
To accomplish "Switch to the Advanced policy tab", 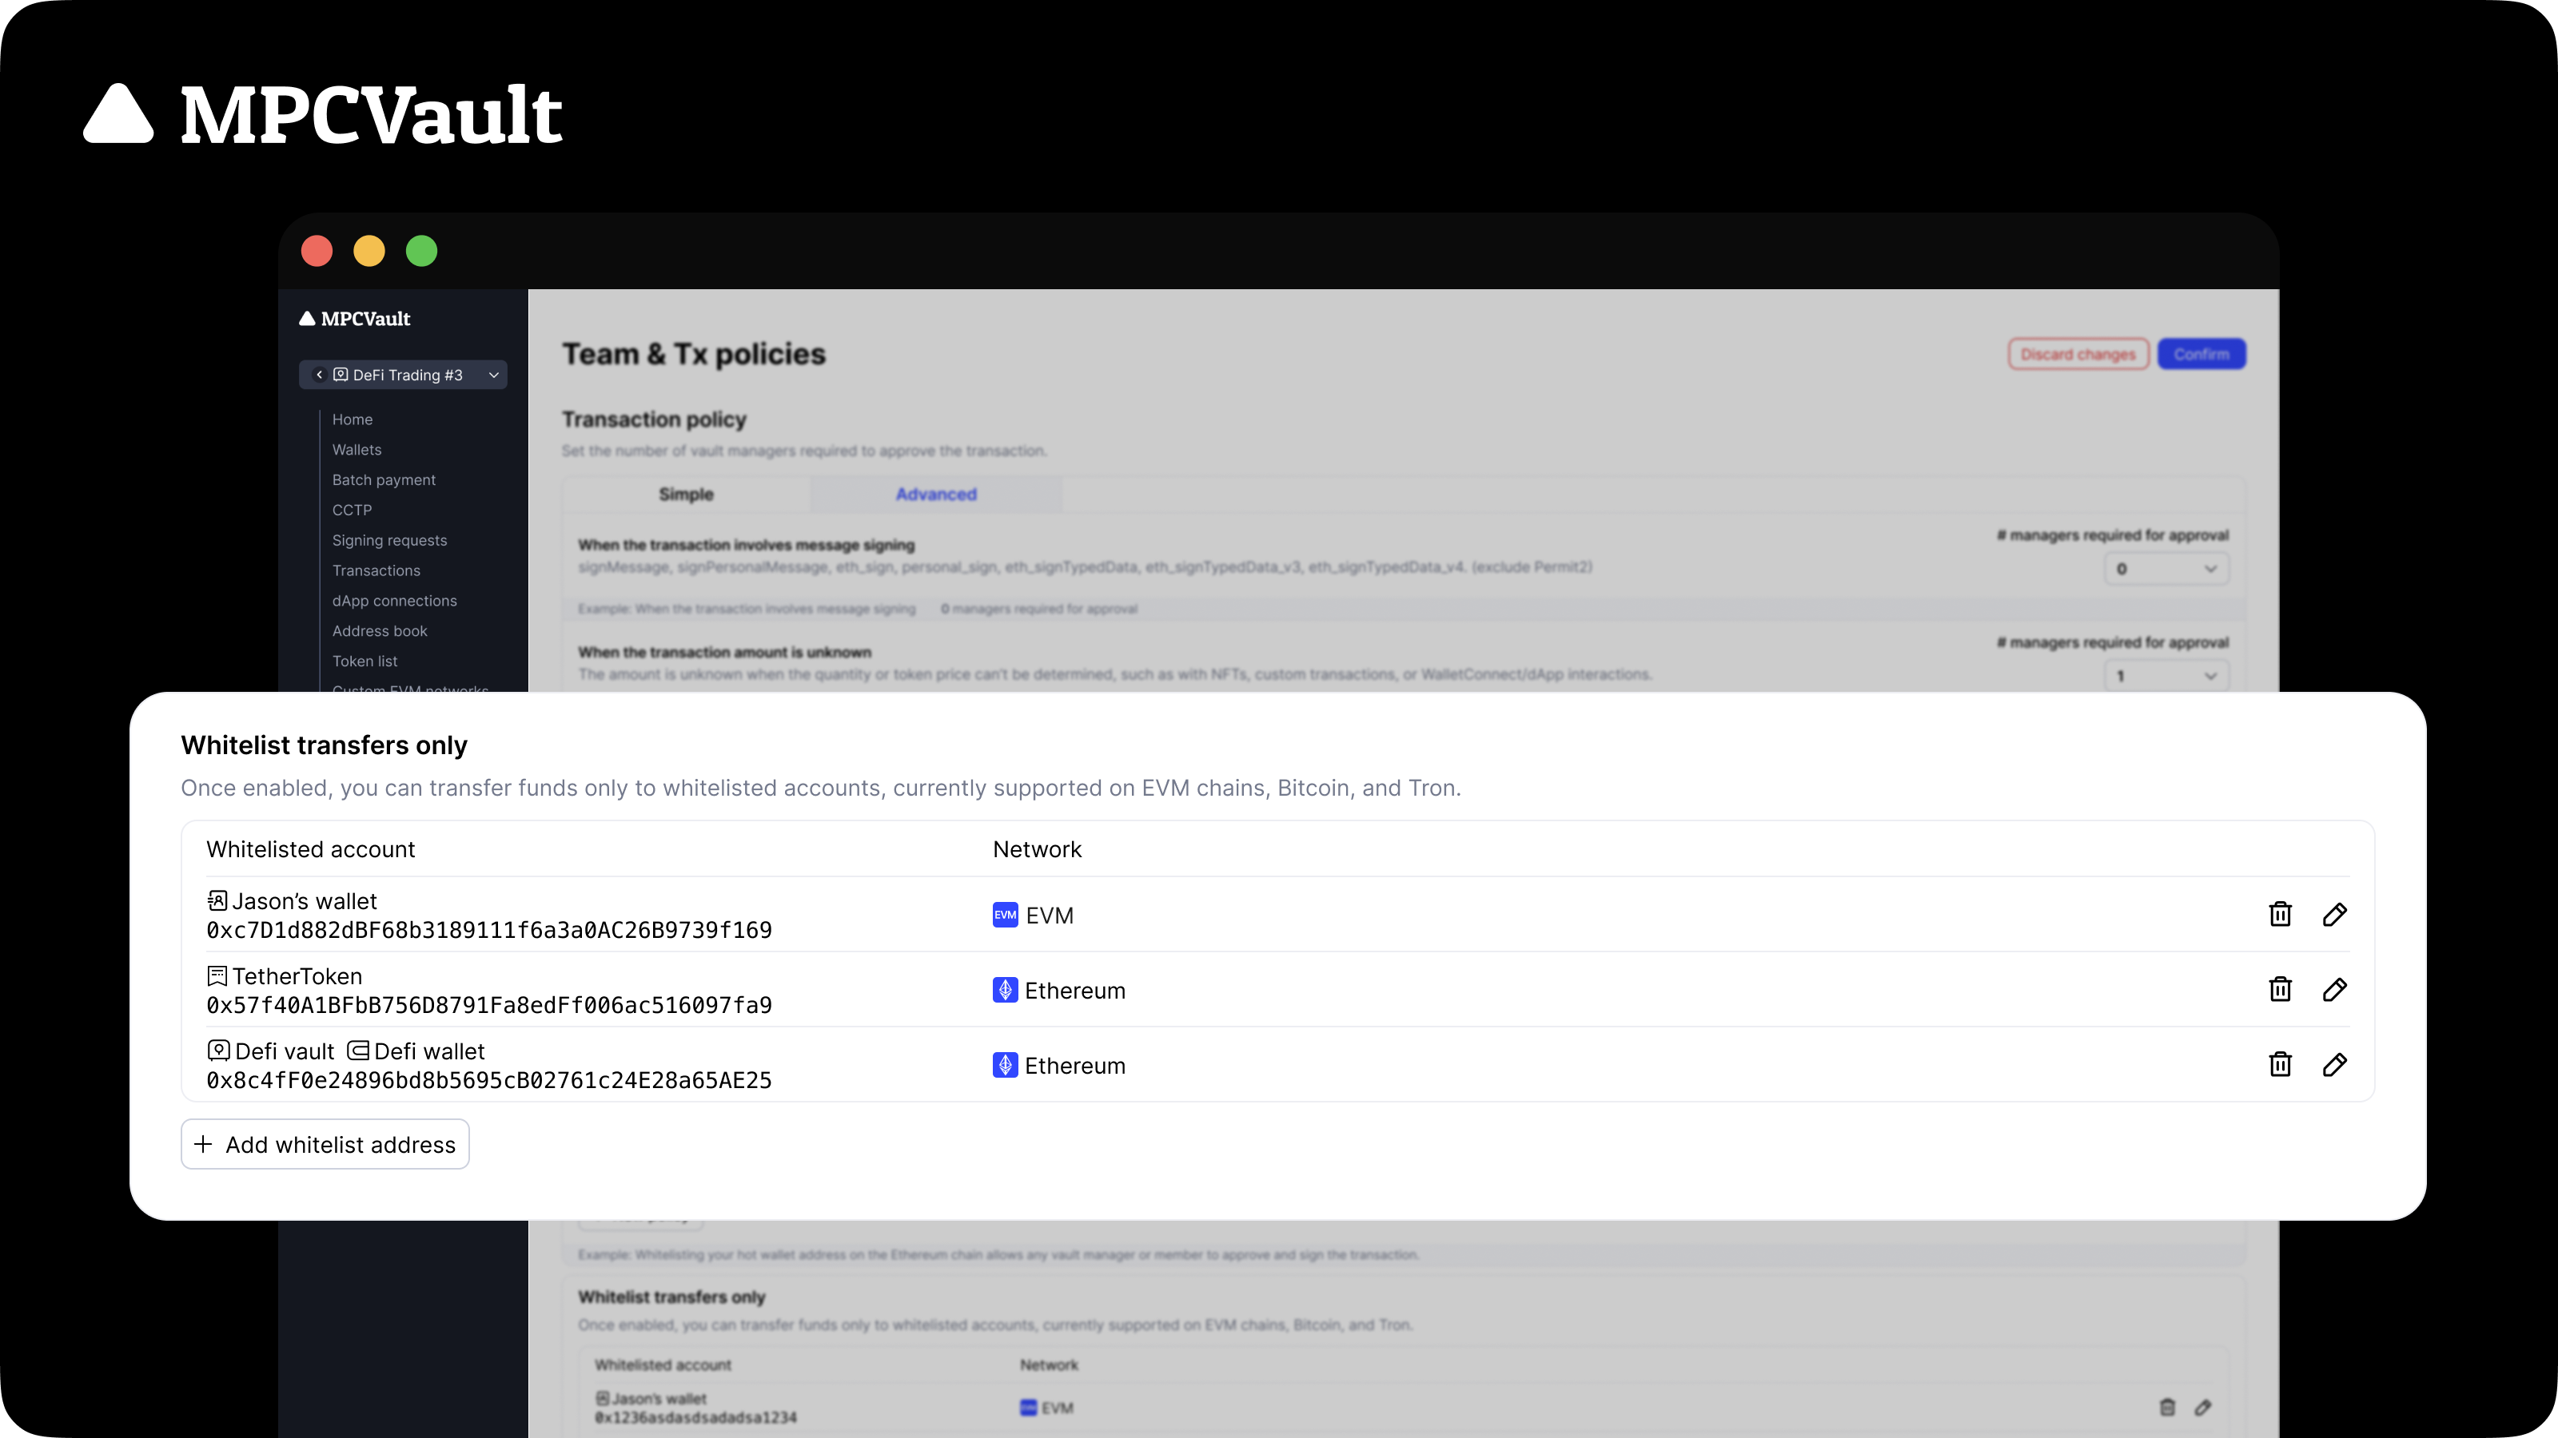I will pos(935,495).
